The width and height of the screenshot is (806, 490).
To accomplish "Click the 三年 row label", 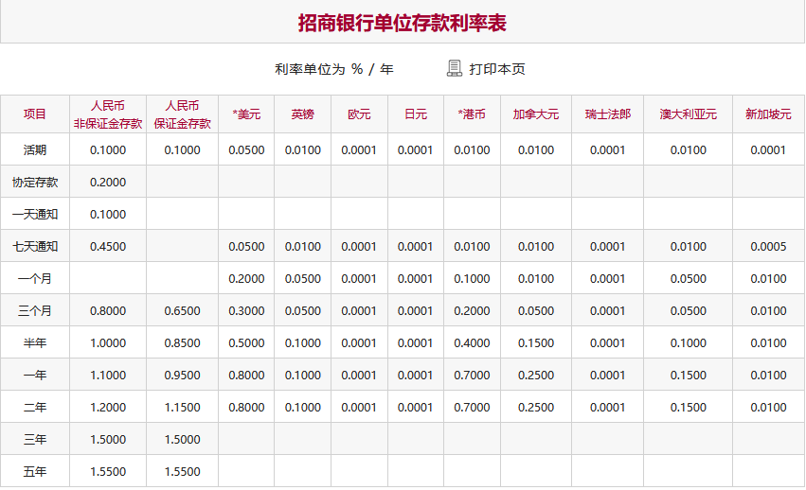I will tap(35, 440).
